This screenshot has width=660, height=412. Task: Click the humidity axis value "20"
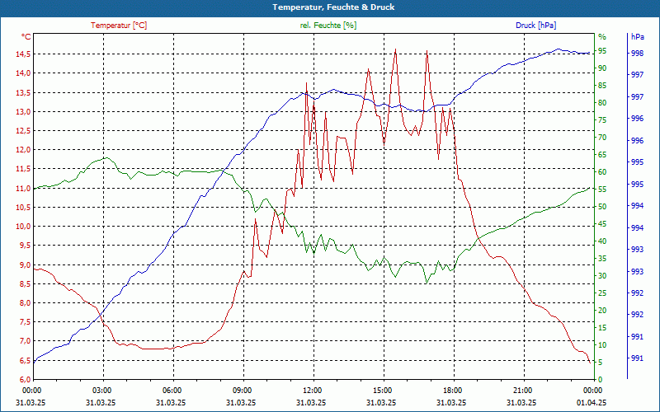(x=602, y=311)
